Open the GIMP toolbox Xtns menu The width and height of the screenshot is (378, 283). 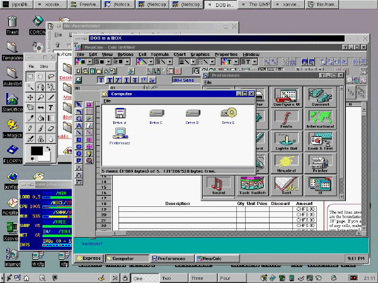coord(44,66)
